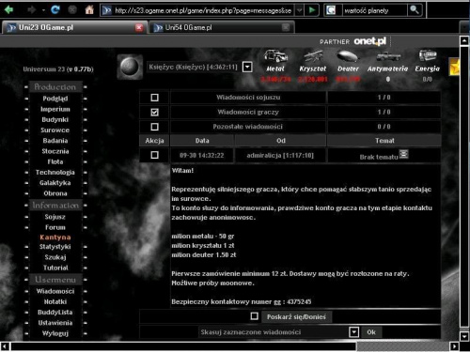Open Sojusz in the sidebar menu
470x352 pixels.
tap(55, 217)
